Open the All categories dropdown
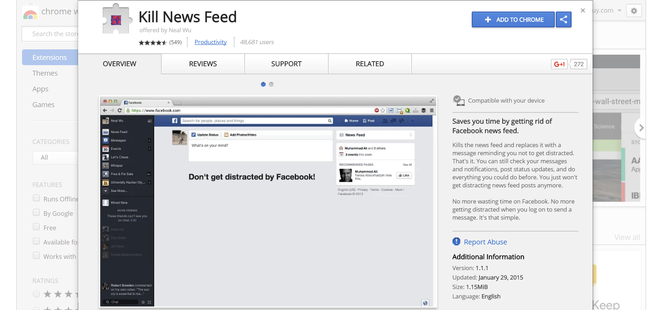 pos(55,158)
